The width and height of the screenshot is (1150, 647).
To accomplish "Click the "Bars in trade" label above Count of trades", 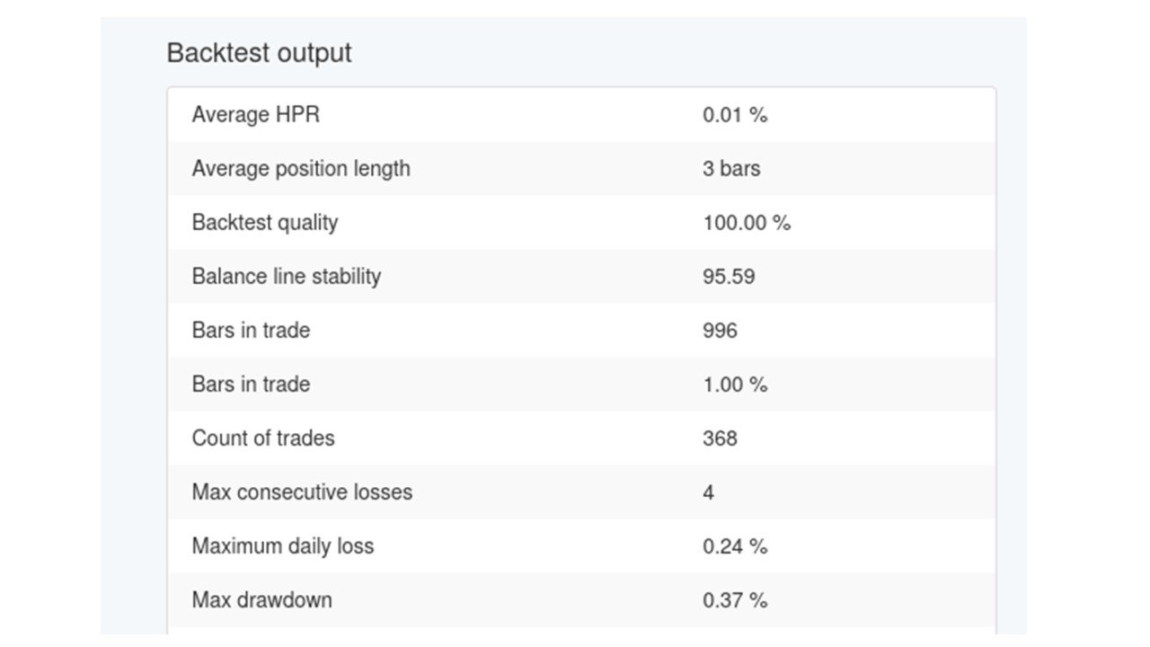I will (251, 385).
